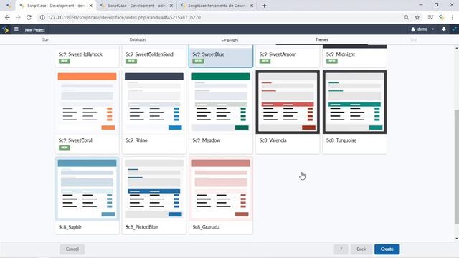
Task: Select the Sc8_Turquoise theme thumbnail
Action: point(354,102)
